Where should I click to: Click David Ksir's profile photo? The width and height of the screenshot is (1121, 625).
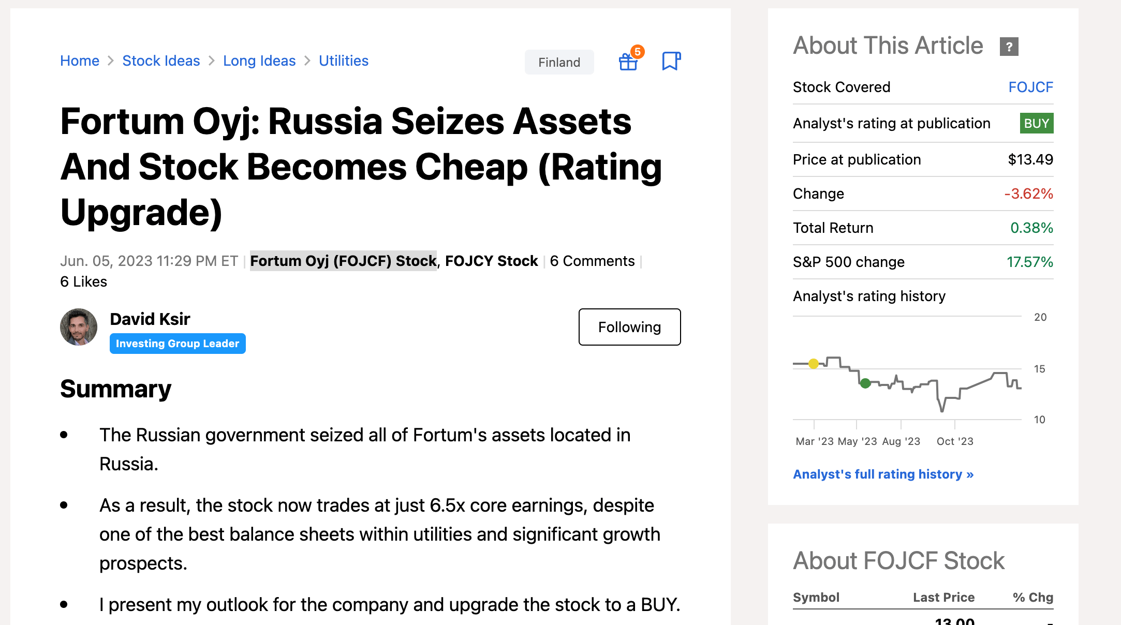[x=79, y=327]
